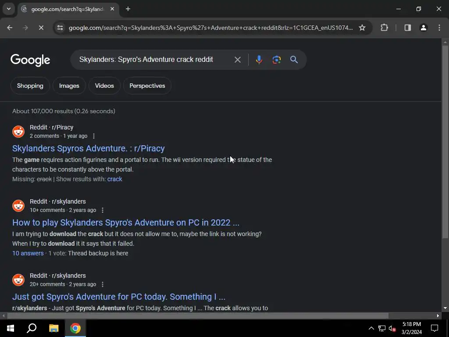Go to Google home via logo
449x337 pixels.
click(30, 60)
